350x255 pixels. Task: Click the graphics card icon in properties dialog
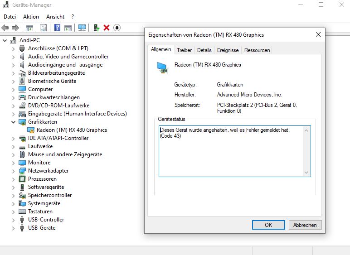162,68
